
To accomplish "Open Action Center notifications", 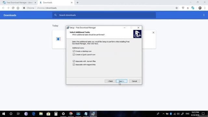I will (x=203, y=114).
